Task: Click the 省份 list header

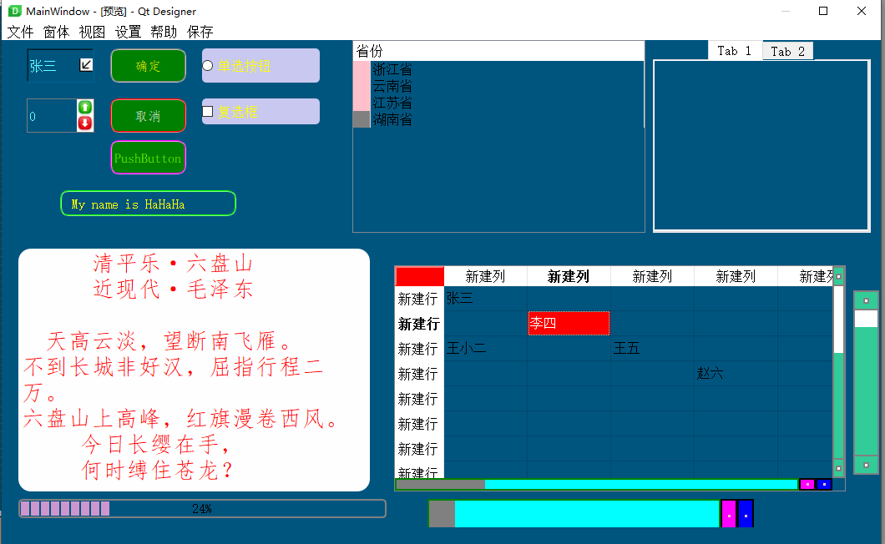Action: [498, 52]
